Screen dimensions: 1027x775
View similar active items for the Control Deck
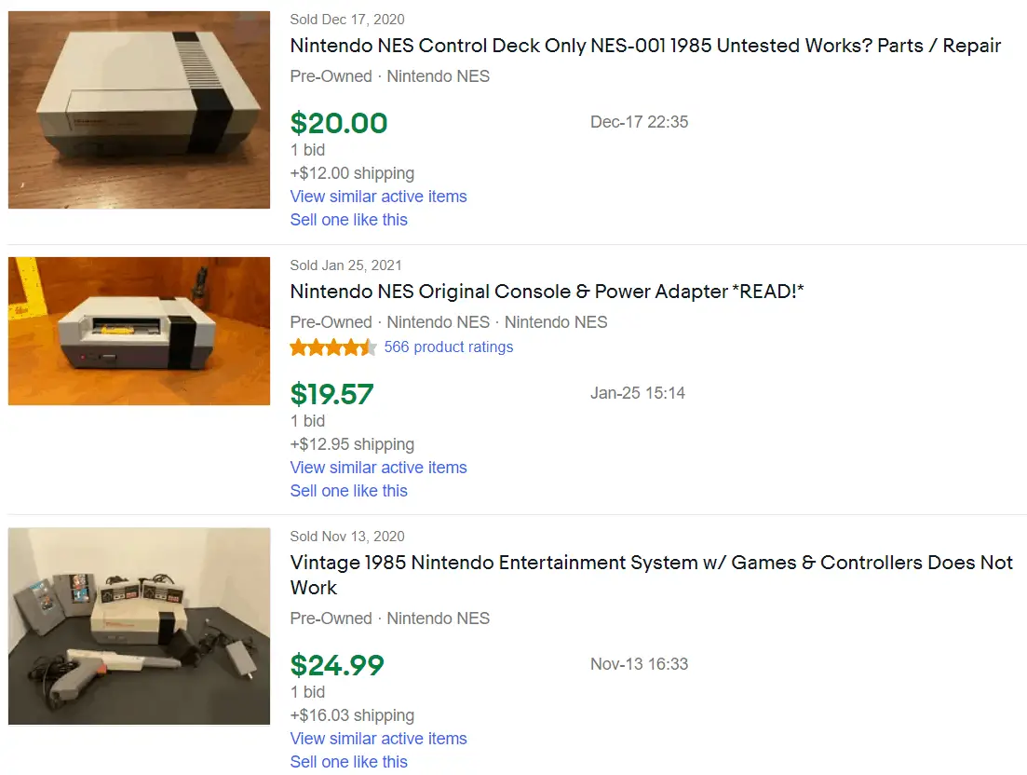pos(378,196)
